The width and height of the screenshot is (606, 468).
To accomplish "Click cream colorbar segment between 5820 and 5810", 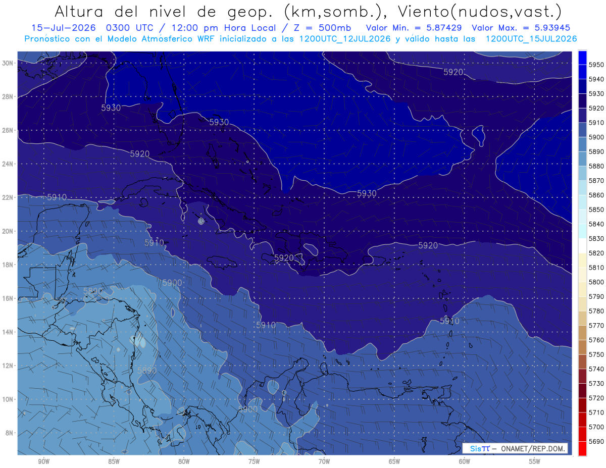I will (x=582, y=260).
